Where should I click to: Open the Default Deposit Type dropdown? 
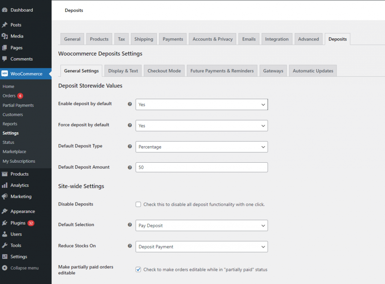pyautogui.click(x=202, y=147)
